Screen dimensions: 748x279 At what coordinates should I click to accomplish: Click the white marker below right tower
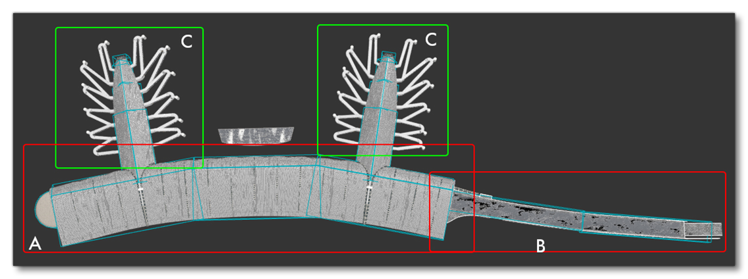point(370,188)
